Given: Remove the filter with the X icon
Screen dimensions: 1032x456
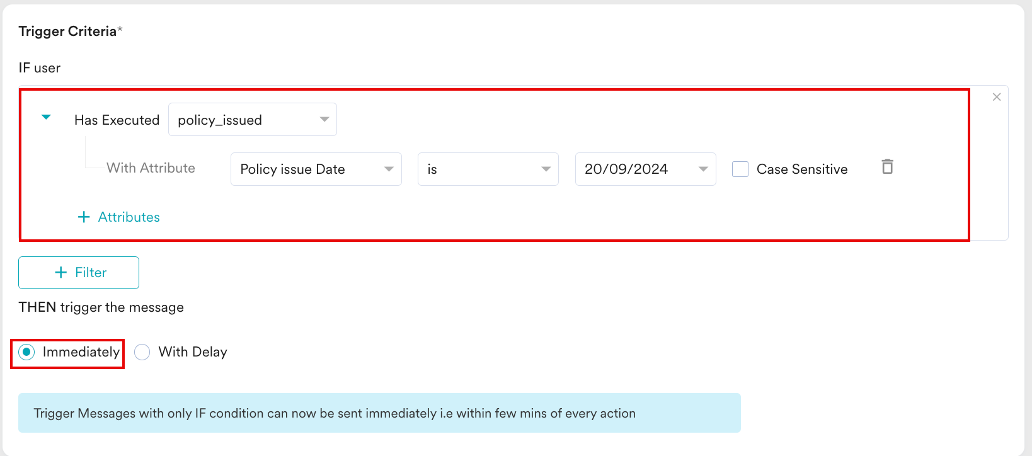Looking at the screenshot, I should [997, 97].
